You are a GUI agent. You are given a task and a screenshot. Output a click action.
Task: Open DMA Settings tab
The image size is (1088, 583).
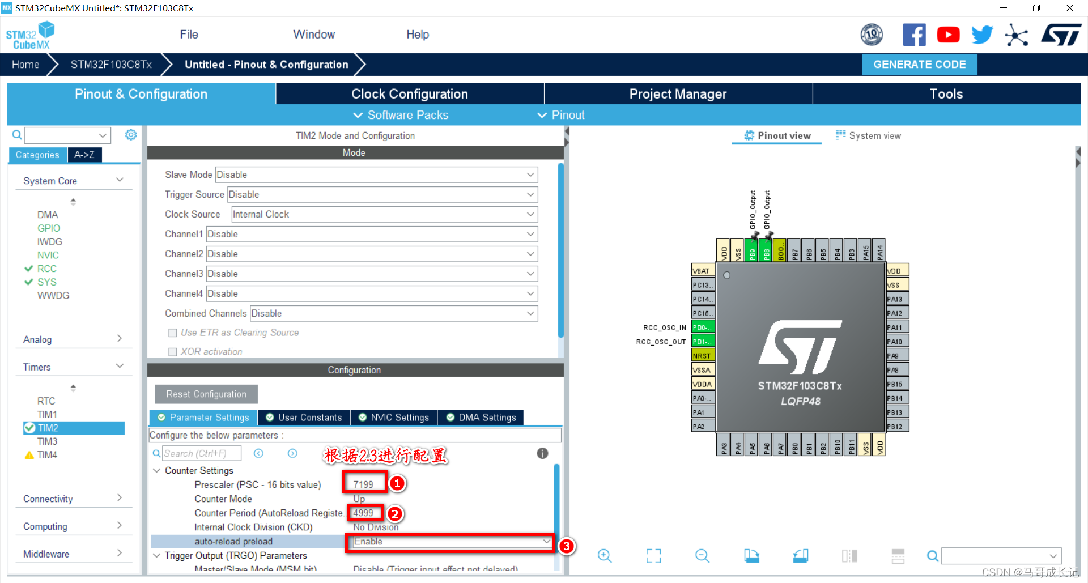tap(481, 418)
